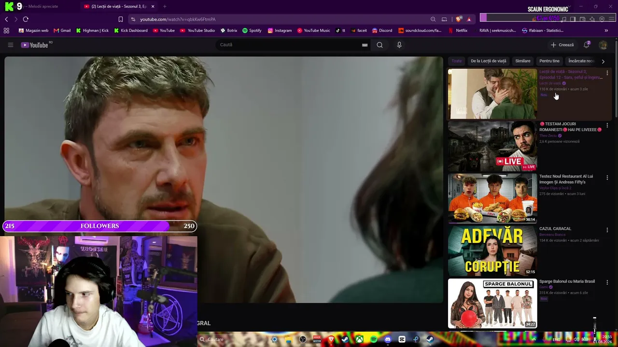This screenshot has height=347, width=618.
Task: Open Discord from the Windows taskbar
Action: pyautogui.click(x=388, y=339)
